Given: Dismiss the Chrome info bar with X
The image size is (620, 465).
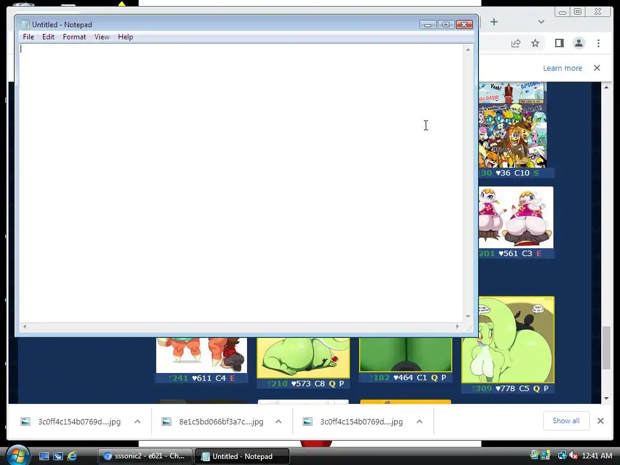Looking at the screenshot, I should (597, 68).
